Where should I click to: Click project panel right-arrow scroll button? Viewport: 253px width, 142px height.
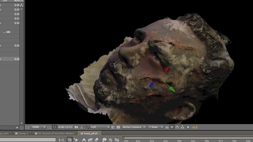pyautogui.click(x=17, y=127)
